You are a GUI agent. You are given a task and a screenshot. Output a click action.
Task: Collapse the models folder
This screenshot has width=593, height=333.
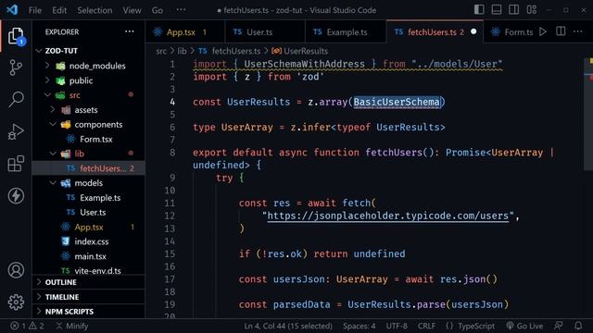click(x=89, y=183)
